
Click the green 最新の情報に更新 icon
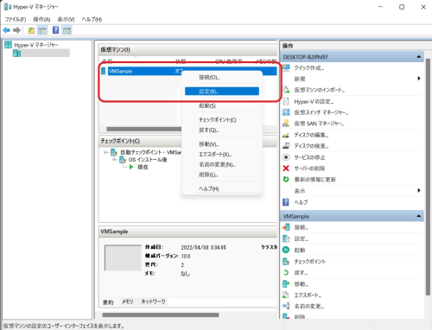coord(286,180)
